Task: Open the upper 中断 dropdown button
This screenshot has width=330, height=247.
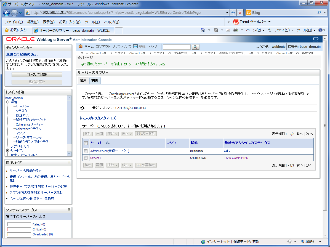Action: tap(112, 134)
